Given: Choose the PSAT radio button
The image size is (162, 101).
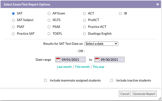Looking at the screenshot, I should pos(13,27).
